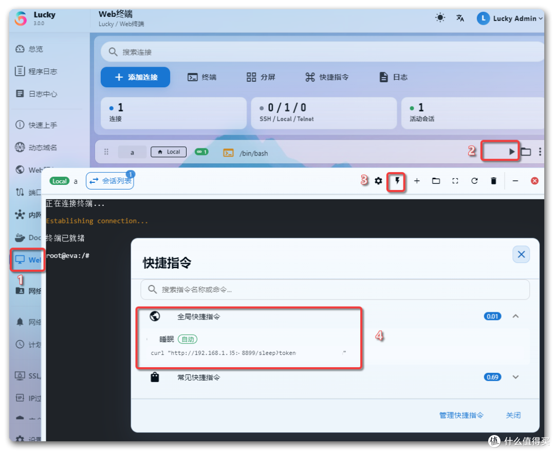Switch to the 终端 tab
555x453 pixels.
(202, 77)
